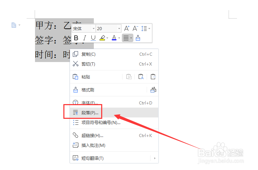
Task: Open the font size dropdown arrow
Action: coord(119,29)
